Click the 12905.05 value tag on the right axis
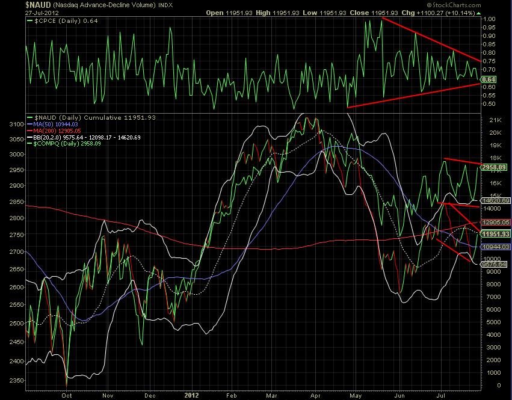512x400 pixels. tap(496, 223)
